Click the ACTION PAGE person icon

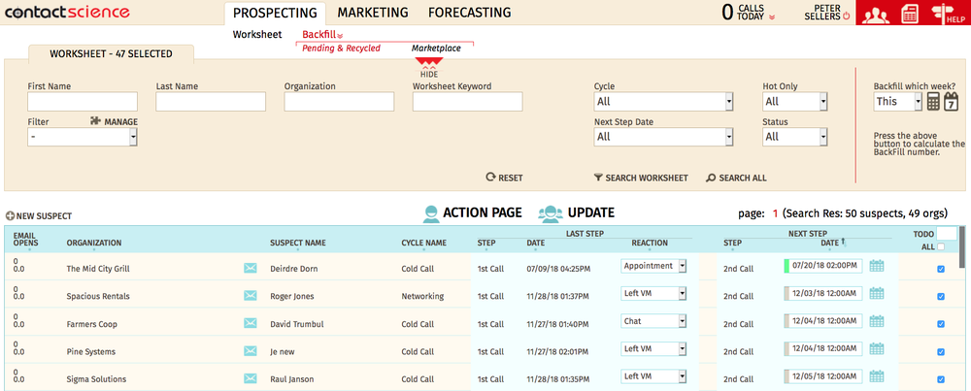click(431, 213)
